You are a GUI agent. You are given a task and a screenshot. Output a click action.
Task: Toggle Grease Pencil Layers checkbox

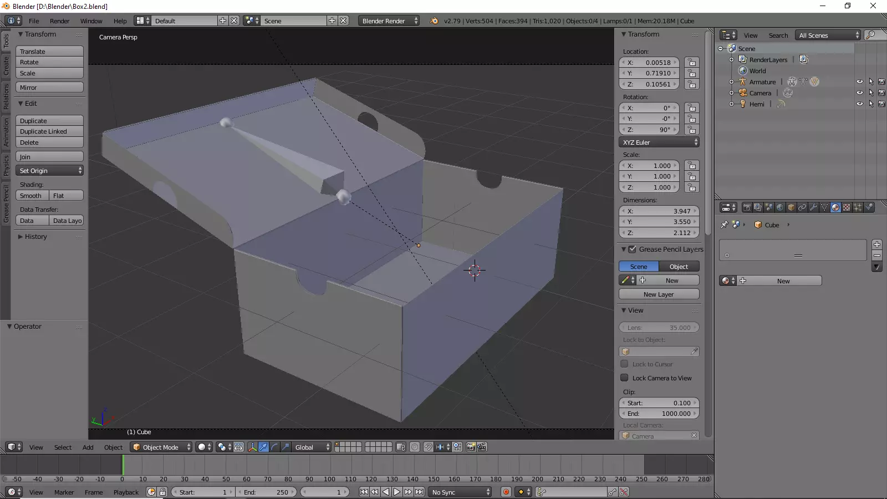(x=632, y=249)
